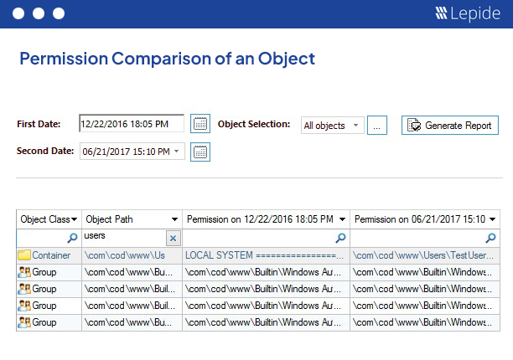Click the 12/22/2016 permission filter field
Screen dimensions: 513x360
[266, 238]
